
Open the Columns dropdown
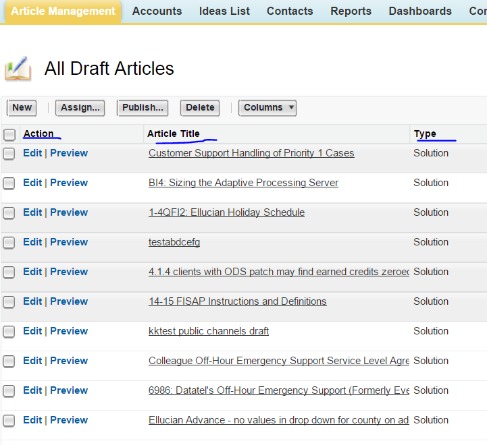click(x=268, y=108)
